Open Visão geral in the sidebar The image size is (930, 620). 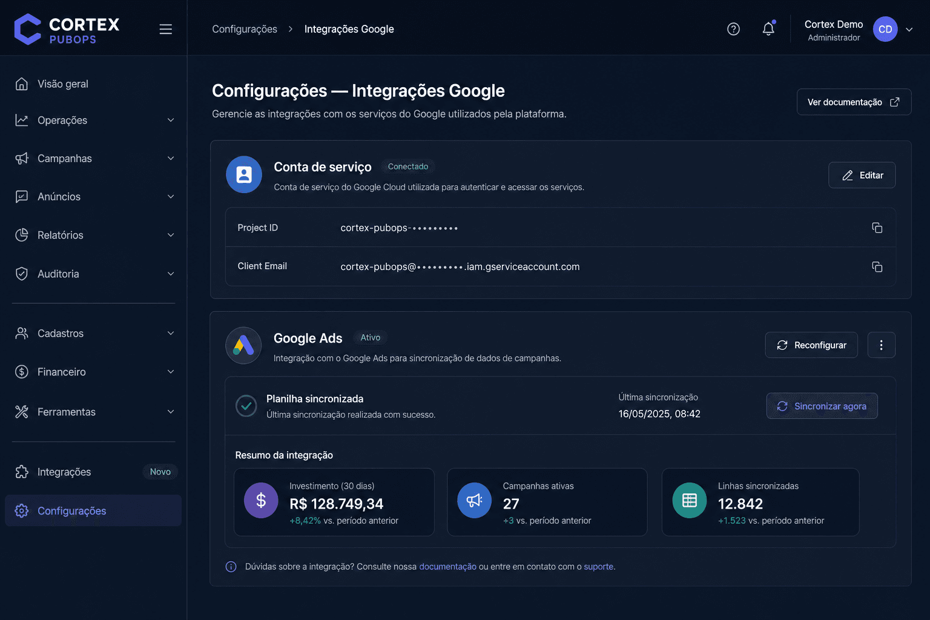pos(93,84)
